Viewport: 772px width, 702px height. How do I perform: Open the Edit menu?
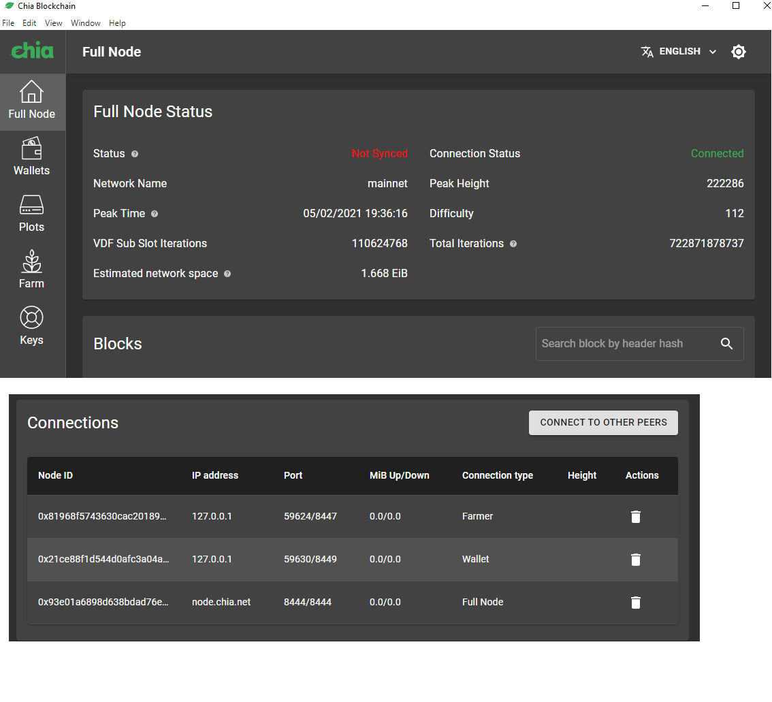pyautogui.click(x=29, y=23)
